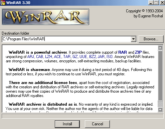This screenshot has height=129, width=165.
Task: Click the 'UUE' format text
Action: coord(83,57)
